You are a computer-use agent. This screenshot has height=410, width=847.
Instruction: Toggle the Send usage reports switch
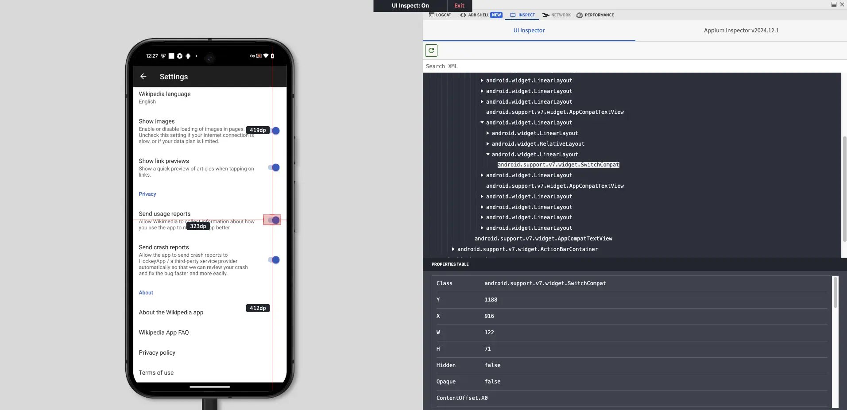(x=272, y=220)
